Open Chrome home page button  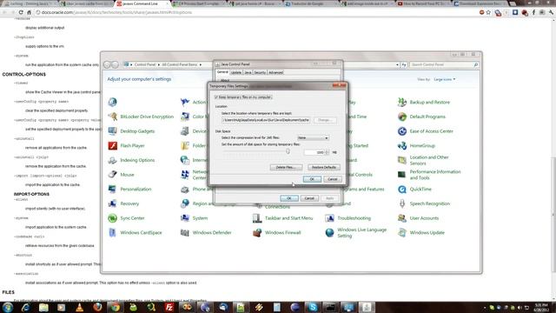pyautogui.click(x=29, y=12)
